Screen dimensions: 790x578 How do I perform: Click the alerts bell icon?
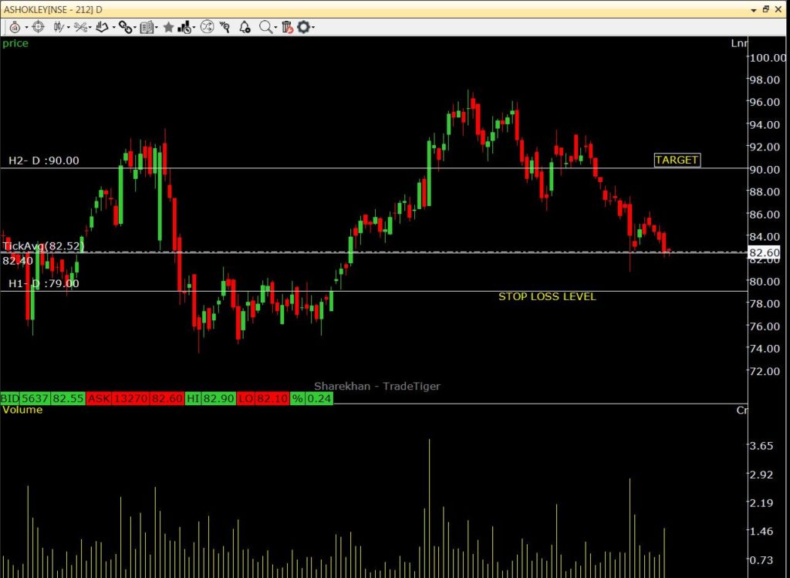coord(244,27)
